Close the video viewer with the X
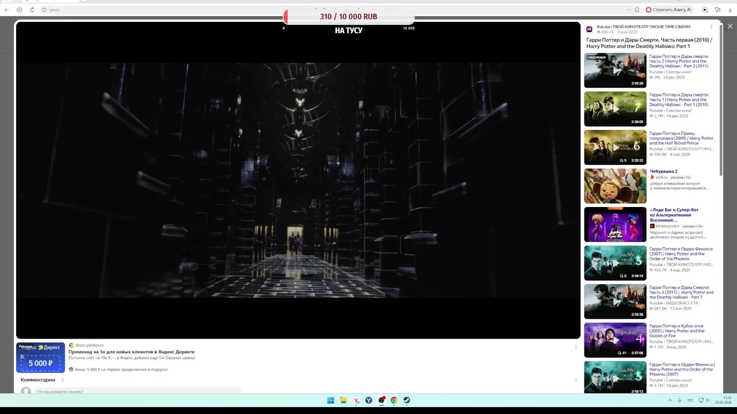 coord(730,26)
